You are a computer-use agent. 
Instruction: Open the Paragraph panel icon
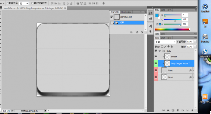[150, 31]
